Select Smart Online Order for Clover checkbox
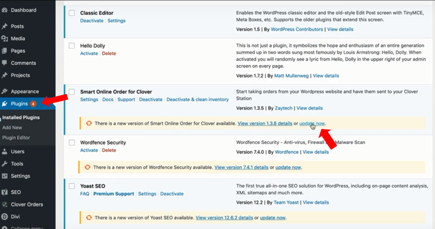Screen dimensions: 435x229 click(x=72, y=92)
